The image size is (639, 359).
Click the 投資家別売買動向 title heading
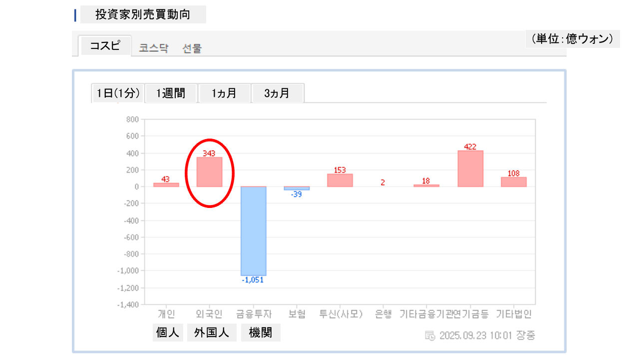coord(143,14)
